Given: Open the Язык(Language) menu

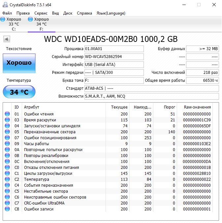Looking at the screenshot, I should pos(111,13).
